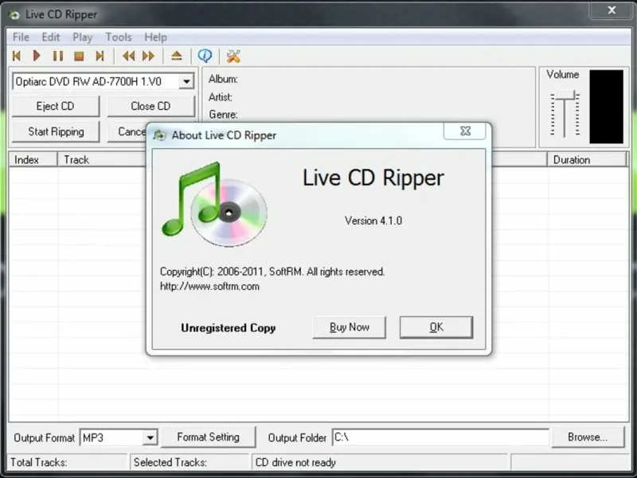637x478 pixels.
Task: Start playback with the Play icon
Action: coord(37,56)
